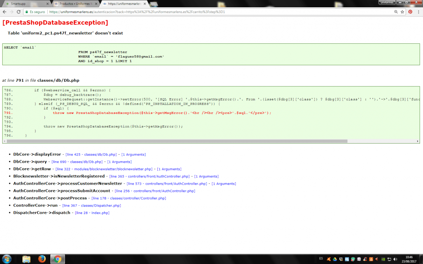The width and height of the screenshot is (423, 264).
Task: Click the browser forward arrow
Action: point(11,12)
